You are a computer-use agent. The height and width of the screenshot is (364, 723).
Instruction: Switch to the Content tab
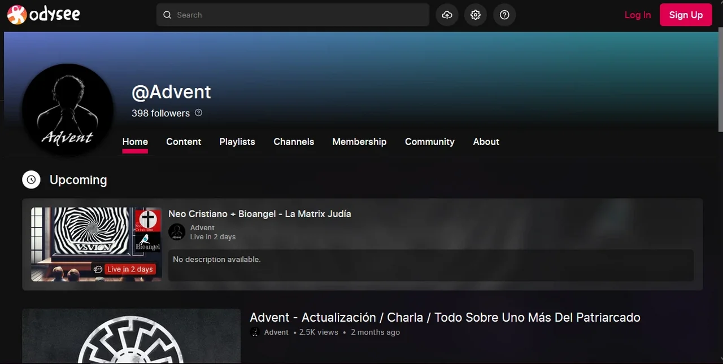[184, 142]
